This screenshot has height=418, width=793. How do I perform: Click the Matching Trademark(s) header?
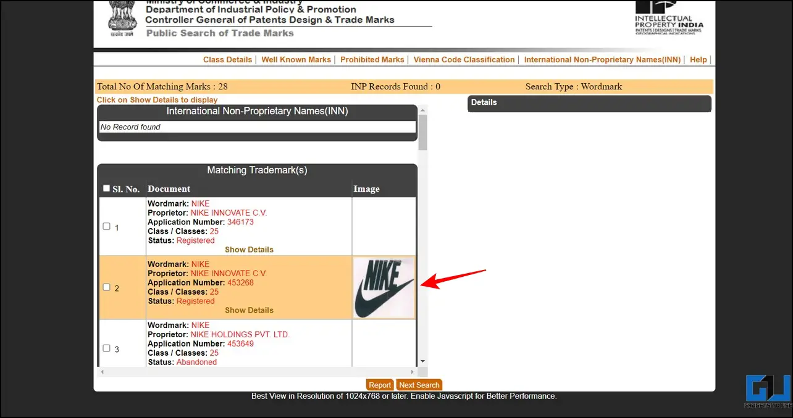(x=257, y=170)
